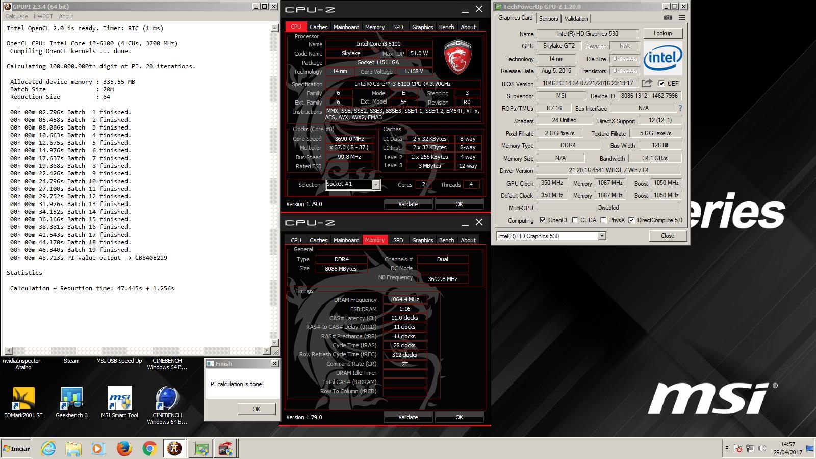The width and height of the screenshot is (816, 459).
Task: Click the Core Speed 3690.0 MHz field
Action: pyautogui.click(x=349, y=139)
